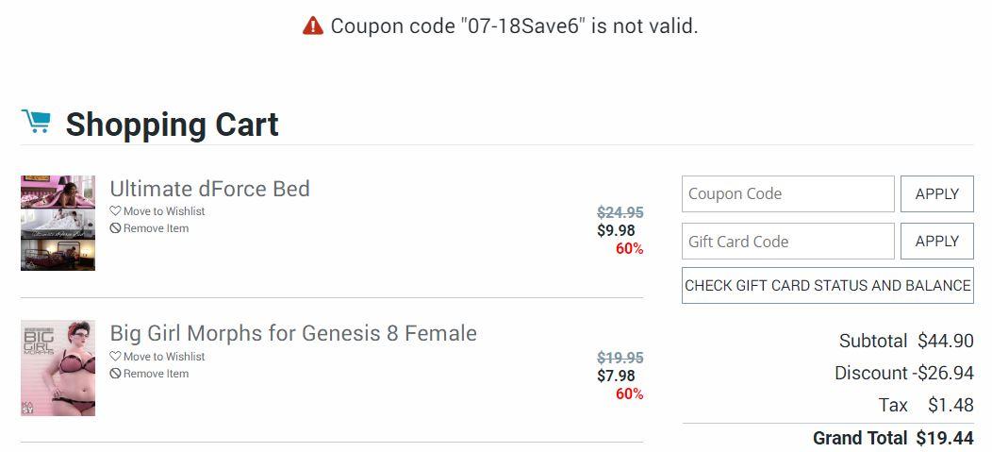This screenshot has height=452, width=992.
Task: Select 'Move to Wishlist' text under Big Girl Morphs
Action: (164, 357)
